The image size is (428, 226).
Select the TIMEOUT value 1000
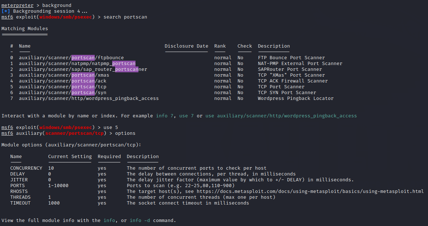pyautogui.click(x=54, y=203)
